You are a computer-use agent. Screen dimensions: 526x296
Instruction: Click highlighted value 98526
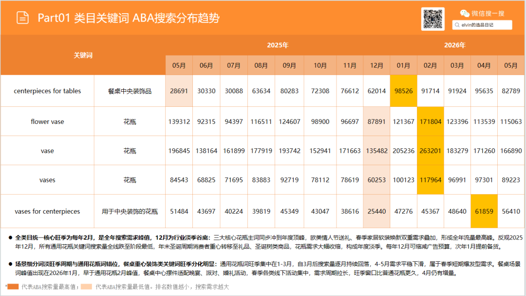pyautogui.click(x=404, y=91)
